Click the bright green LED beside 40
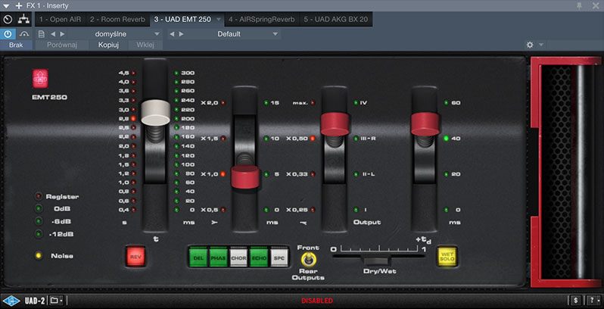The height and width of the screenshot is (309, 604). click(x=447, y=139)
